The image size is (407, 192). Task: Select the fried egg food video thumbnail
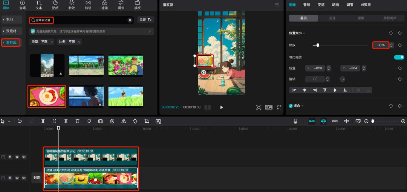(x=47, y=96)
